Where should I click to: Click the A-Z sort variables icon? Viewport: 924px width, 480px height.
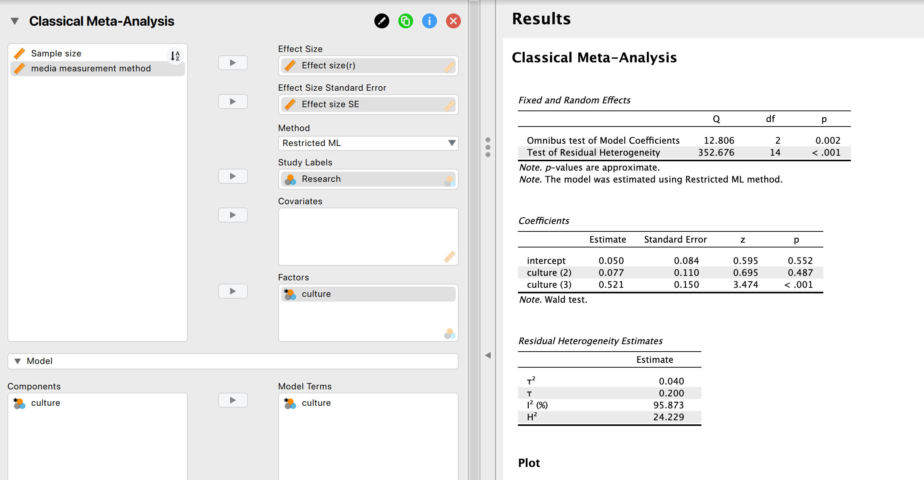tap(175, 56)
